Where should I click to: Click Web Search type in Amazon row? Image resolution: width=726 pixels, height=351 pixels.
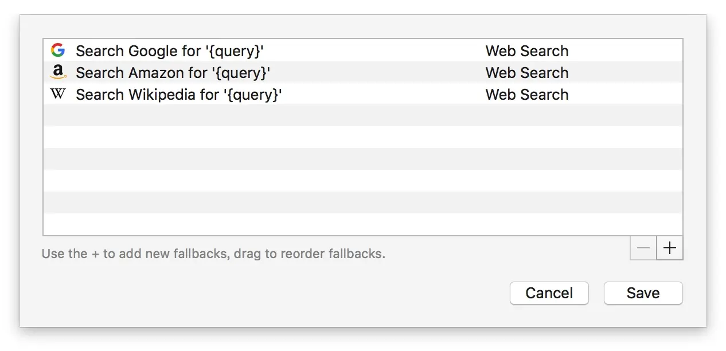pos(526,73)
